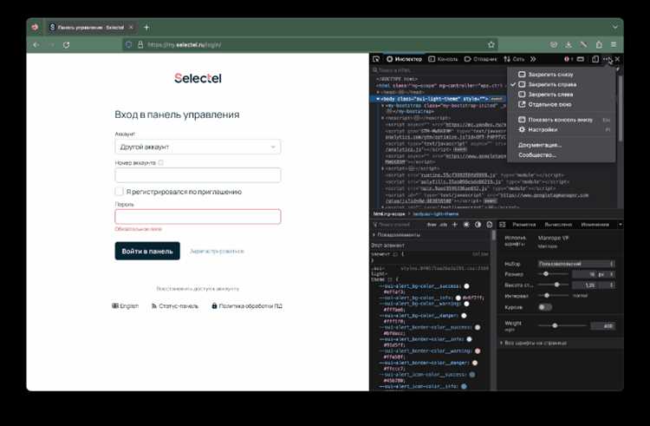Expand the my-bootstrap node

coord(382,105)
